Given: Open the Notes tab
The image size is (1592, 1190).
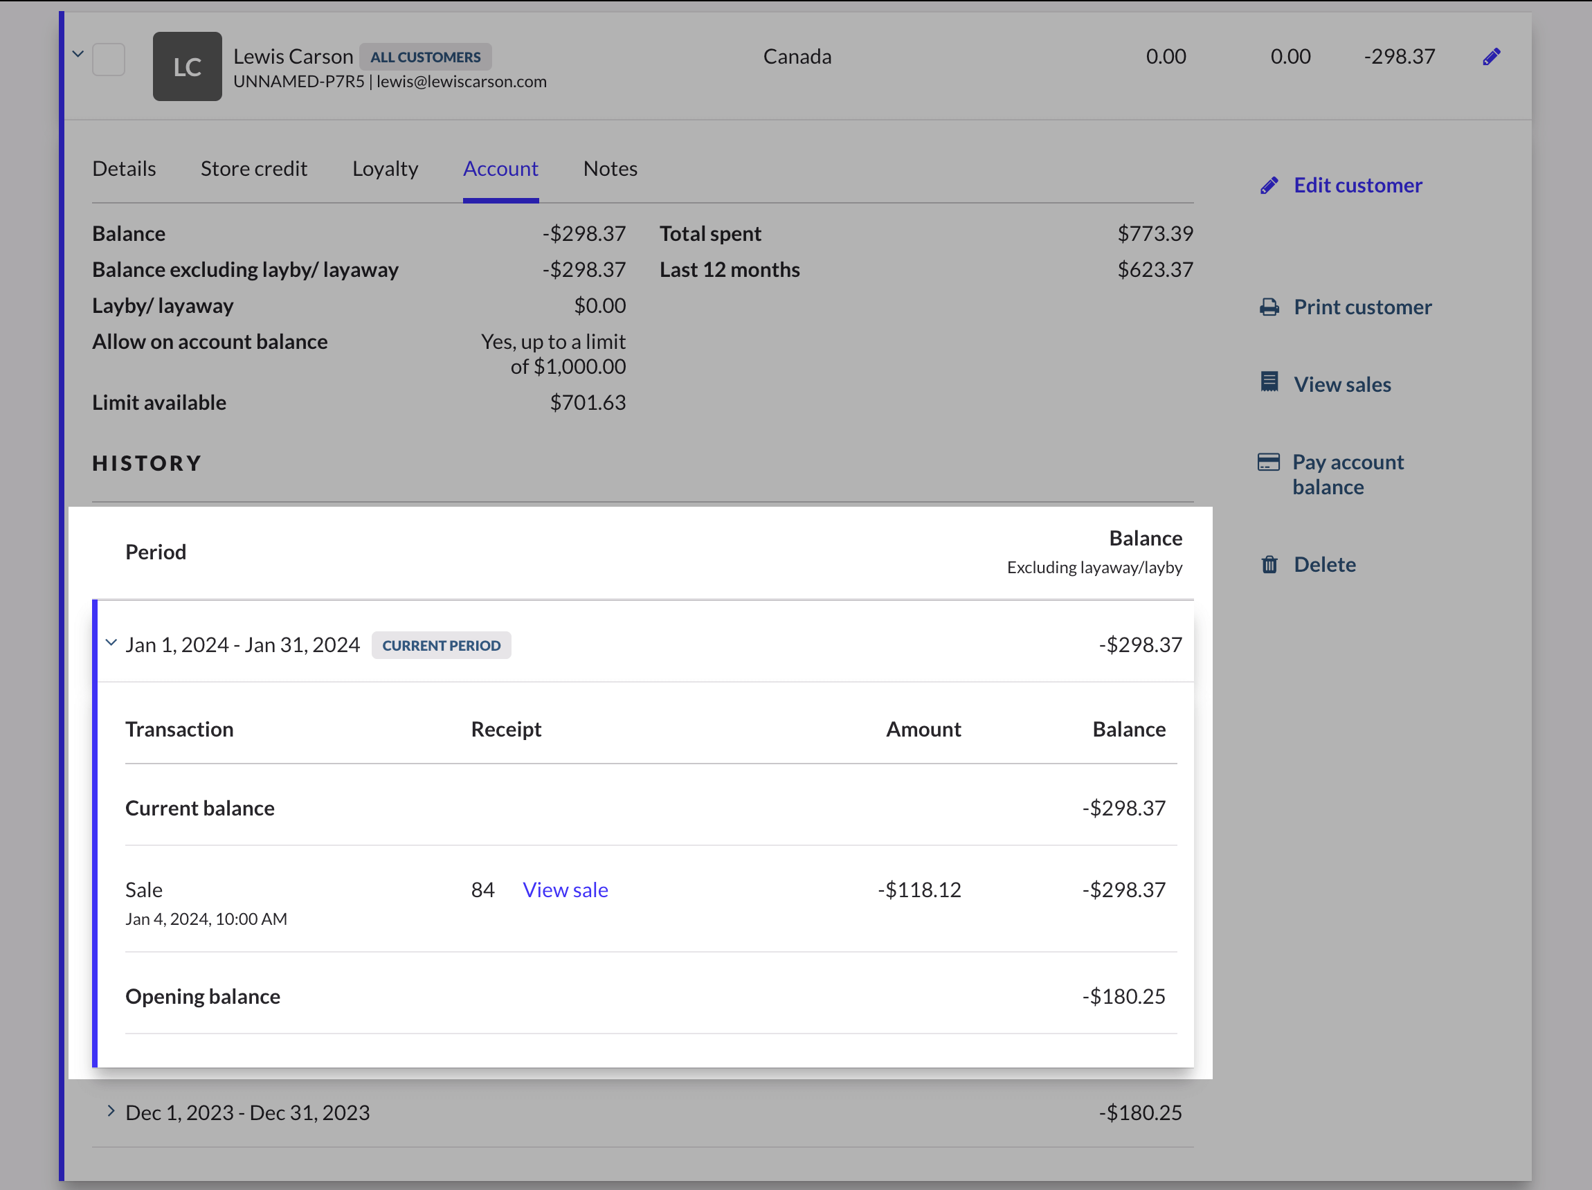Looking at the screenshot, I should pos(610,168).
